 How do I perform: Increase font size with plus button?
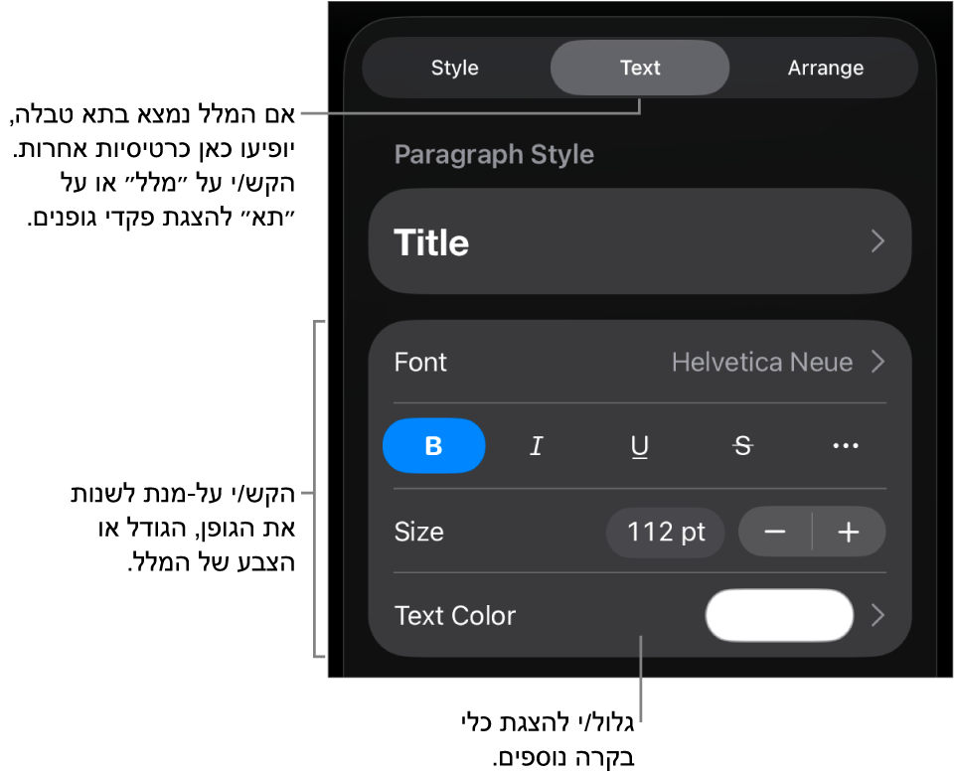[x=849, y=532]
